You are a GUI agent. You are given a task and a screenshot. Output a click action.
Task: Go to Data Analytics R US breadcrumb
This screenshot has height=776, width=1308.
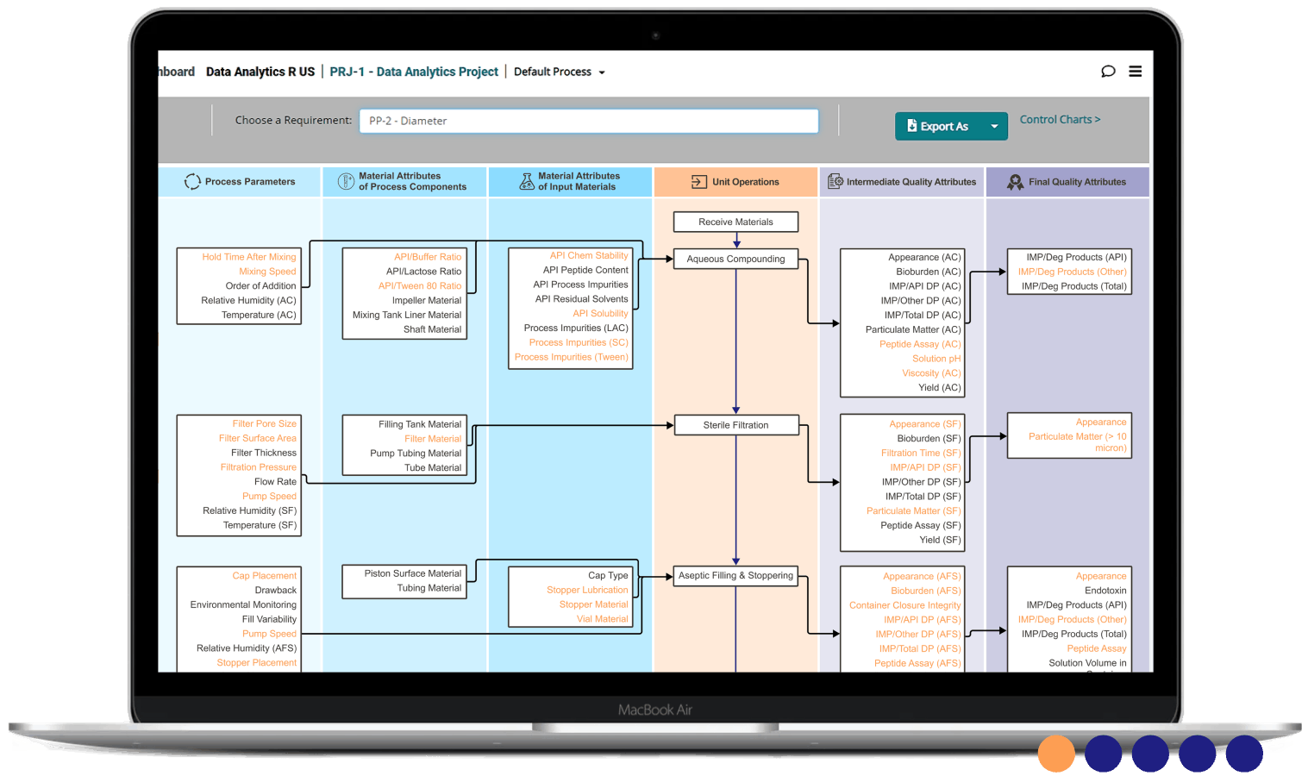tap(260, 72)
